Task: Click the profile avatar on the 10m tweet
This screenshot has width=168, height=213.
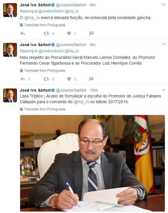Action: (x=10, y=95)
